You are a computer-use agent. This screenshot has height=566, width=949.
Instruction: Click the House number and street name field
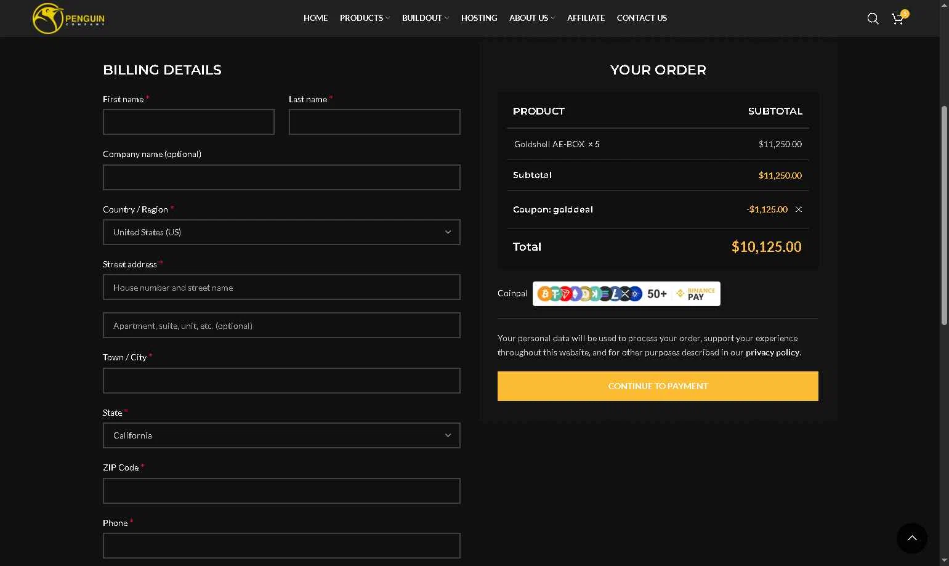281,287
